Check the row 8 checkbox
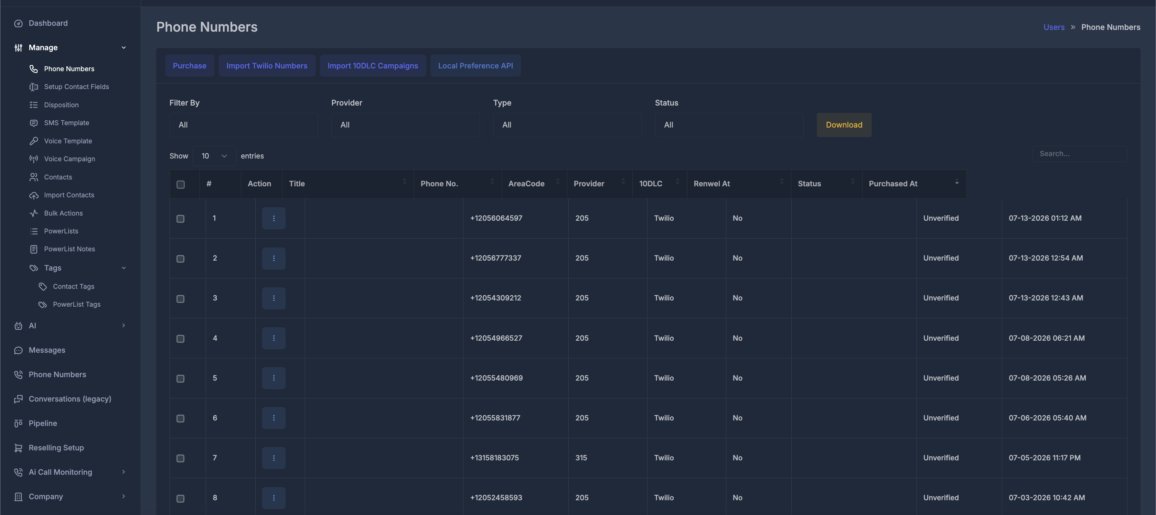Screen dimensions: 1156x515 pyautogui.click(x=180, y=498)
